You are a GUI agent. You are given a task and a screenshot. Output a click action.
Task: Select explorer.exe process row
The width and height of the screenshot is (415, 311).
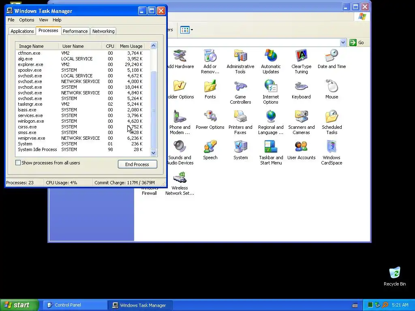83,64
